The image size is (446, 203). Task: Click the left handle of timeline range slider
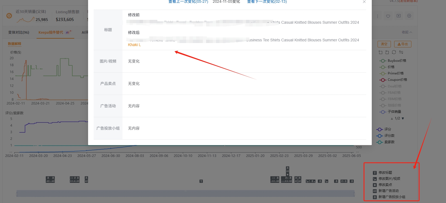[17, 194]
